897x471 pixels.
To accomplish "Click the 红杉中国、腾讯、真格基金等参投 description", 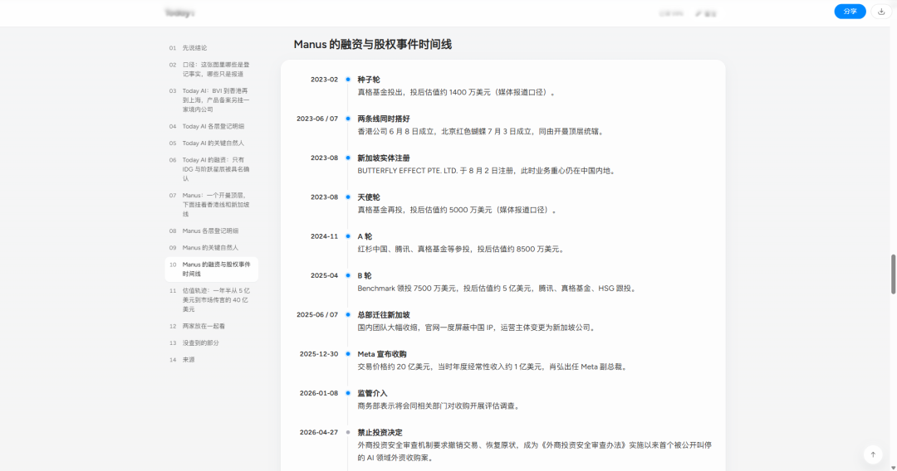I will pyautogui.click(x=462, y=249).
